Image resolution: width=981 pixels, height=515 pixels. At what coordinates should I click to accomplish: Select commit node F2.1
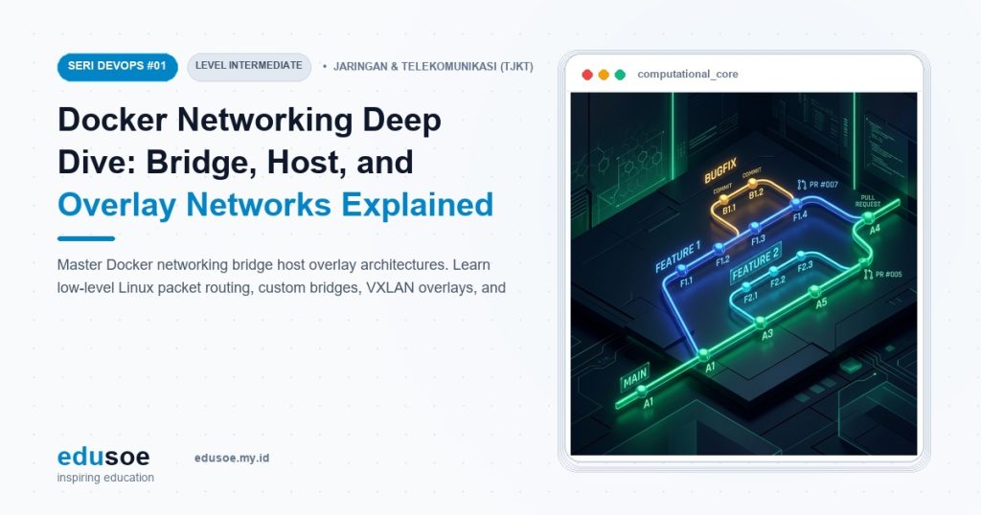click(x=745, y=287)
